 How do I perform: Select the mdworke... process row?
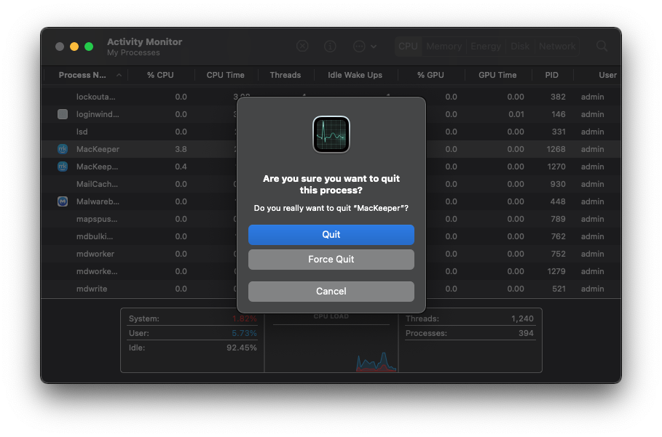[331, 271]
